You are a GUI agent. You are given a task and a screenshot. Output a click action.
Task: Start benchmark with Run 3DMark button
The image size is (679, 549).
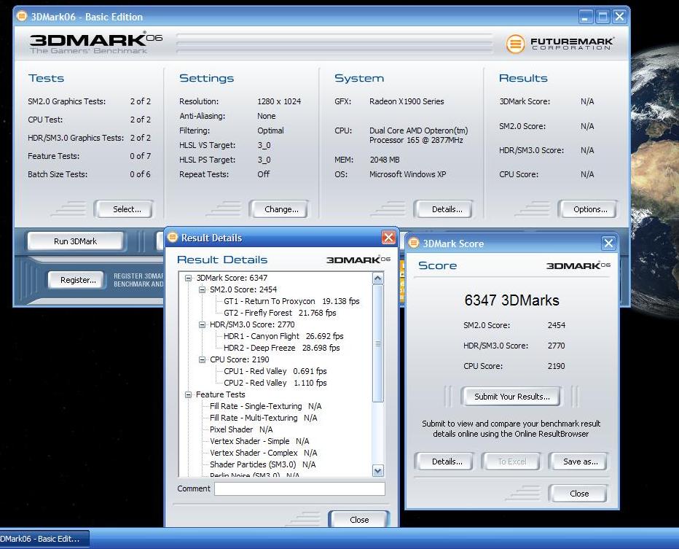point(75,241)
